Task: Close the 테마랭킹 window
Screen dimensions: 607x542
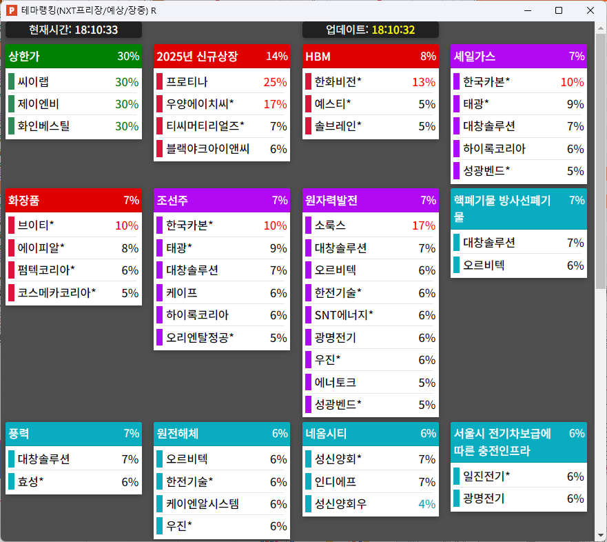Action: [x=590, y=10]
